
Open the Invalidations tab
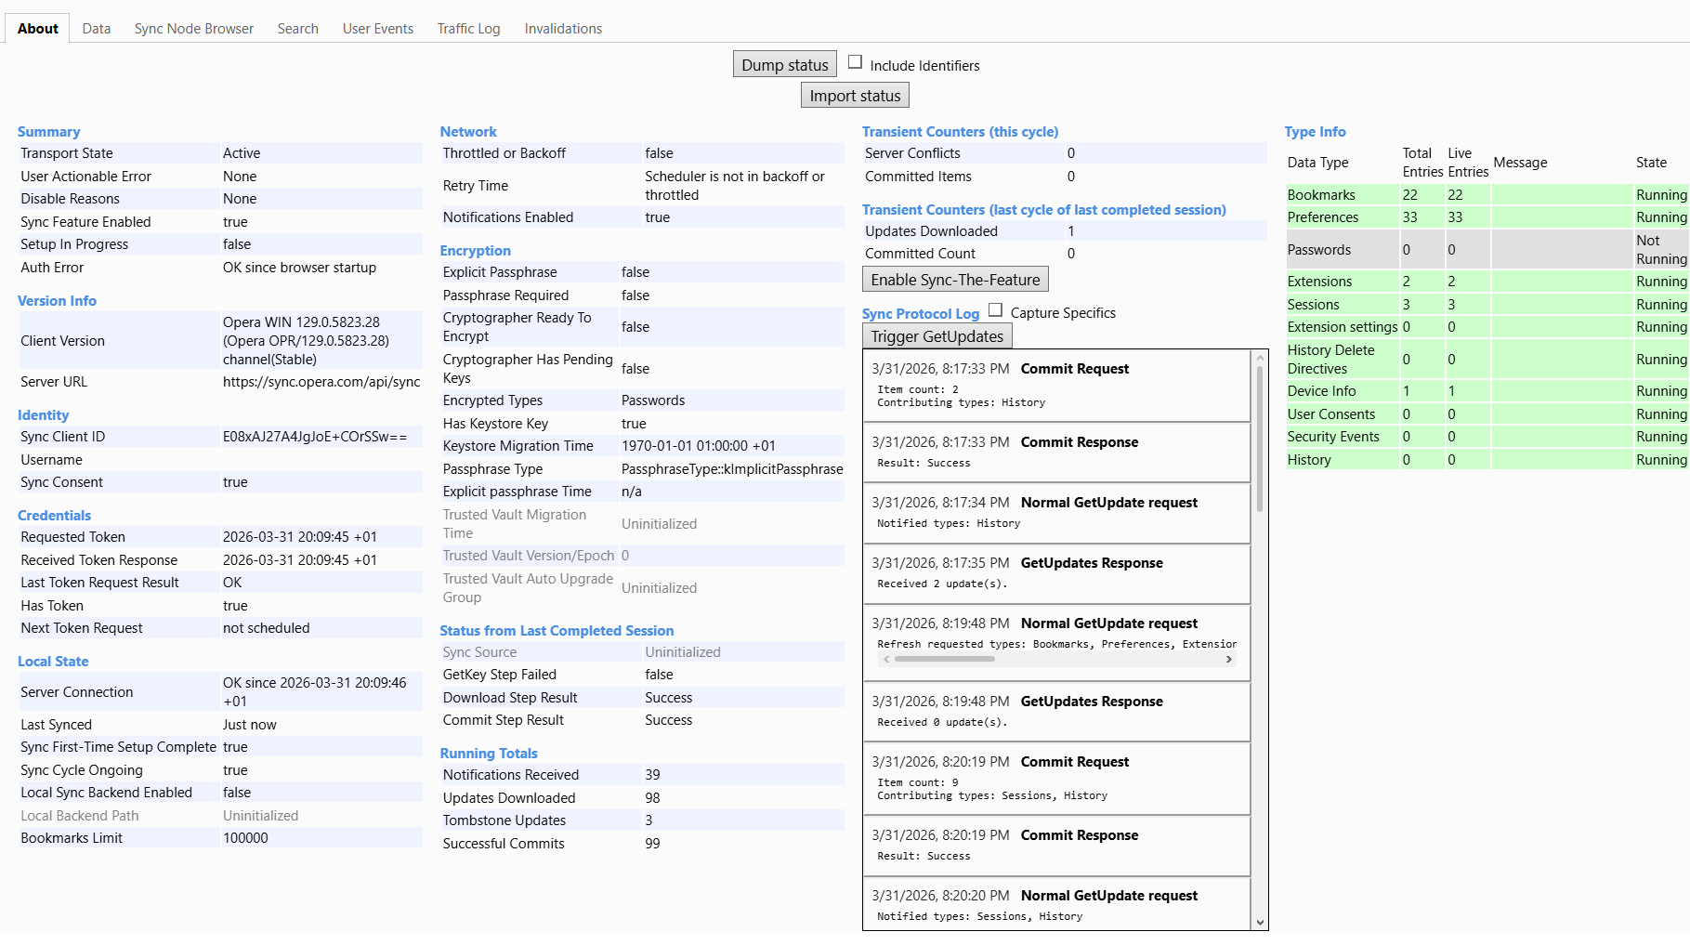pos(562,29)
